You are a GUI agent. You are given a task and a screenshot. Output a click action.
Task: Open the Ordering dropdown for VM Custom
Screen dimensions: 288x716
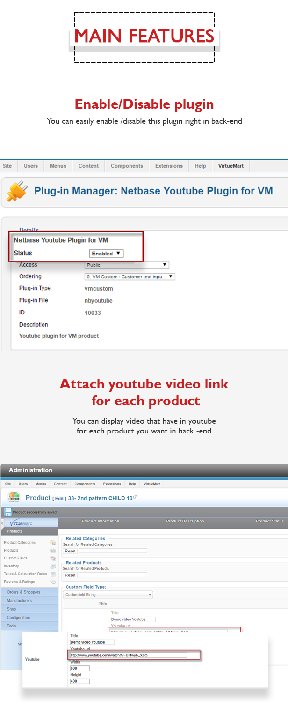pyautogui.click(x=130, y=276)
